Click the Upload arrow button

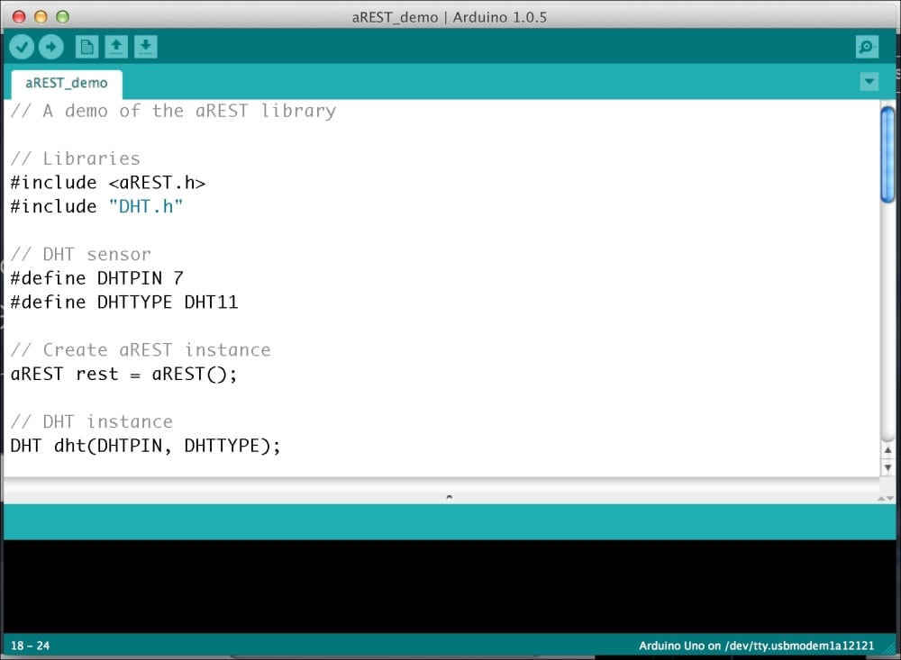click(x=51, y=47)
